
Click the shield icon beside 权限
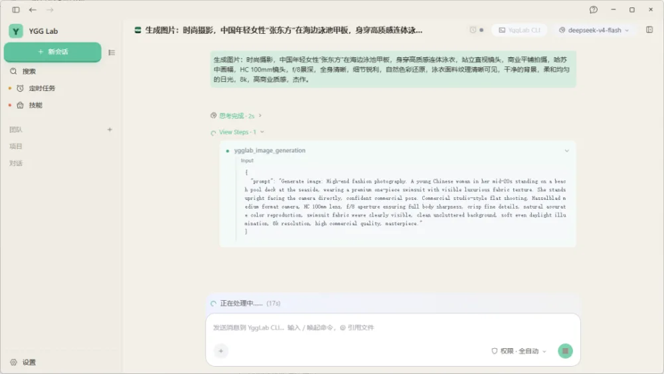point(494,351)
